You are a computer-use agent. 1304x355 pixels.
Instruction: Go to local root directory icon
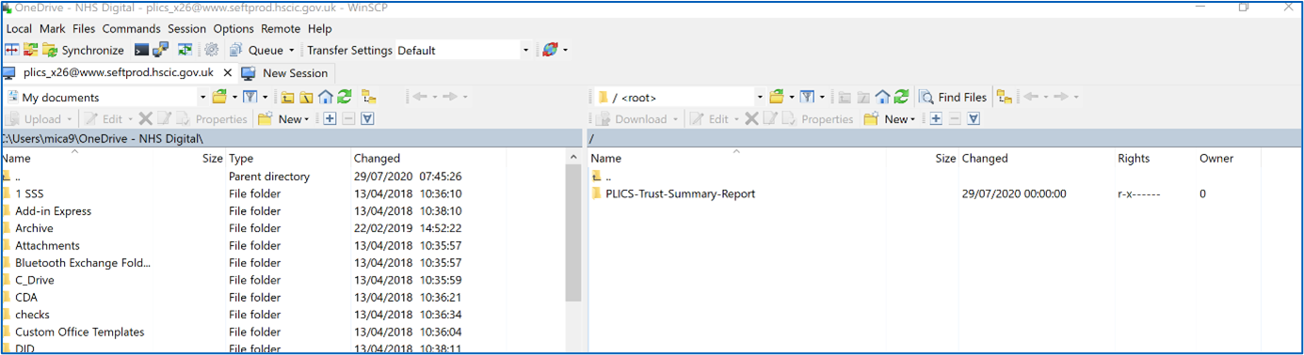[307, 97]
